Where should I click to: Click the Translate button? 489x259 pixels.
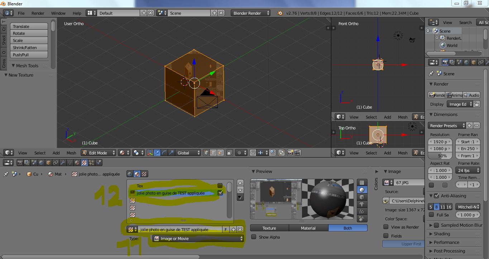coord(29,26)
